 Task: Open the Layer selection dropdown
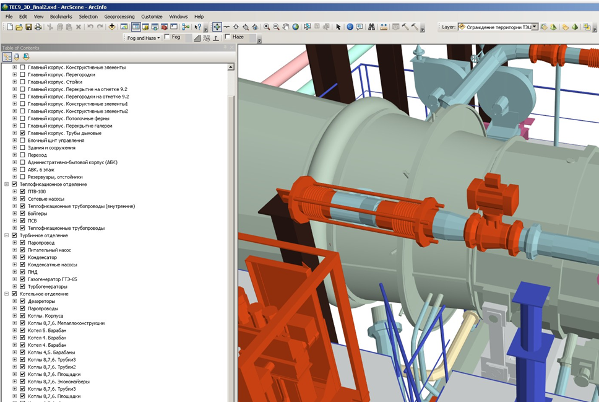535,27
